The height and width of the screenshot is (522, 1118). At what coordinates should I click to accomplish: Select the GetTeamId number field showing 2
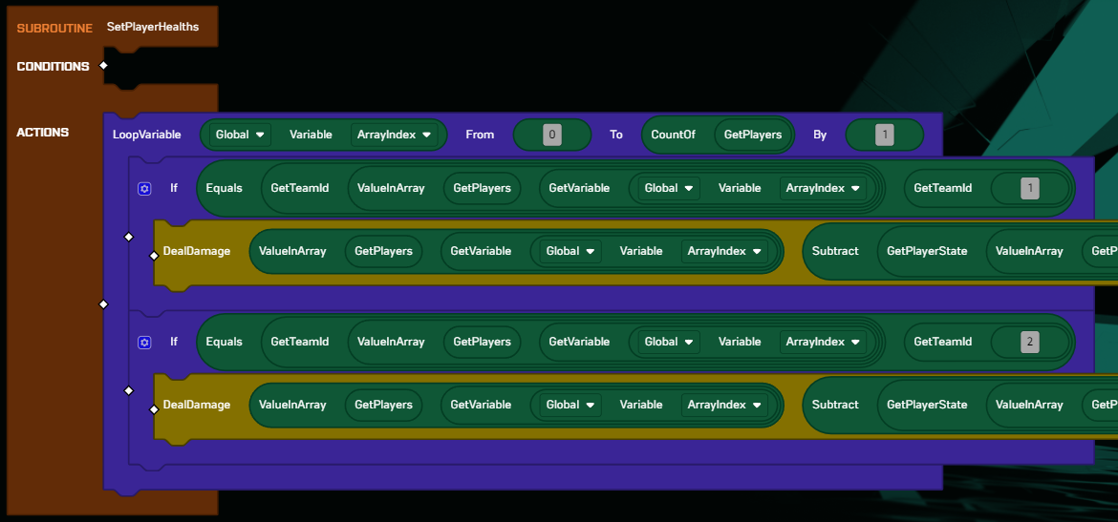[x=1029, y=343]
